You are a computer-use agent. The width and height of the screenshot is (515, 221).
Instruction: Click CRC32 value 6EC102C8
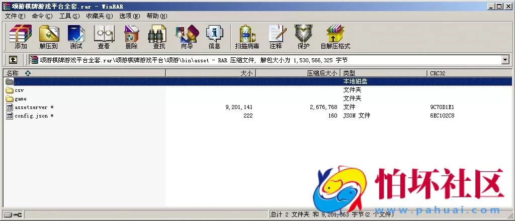[442, 116]
